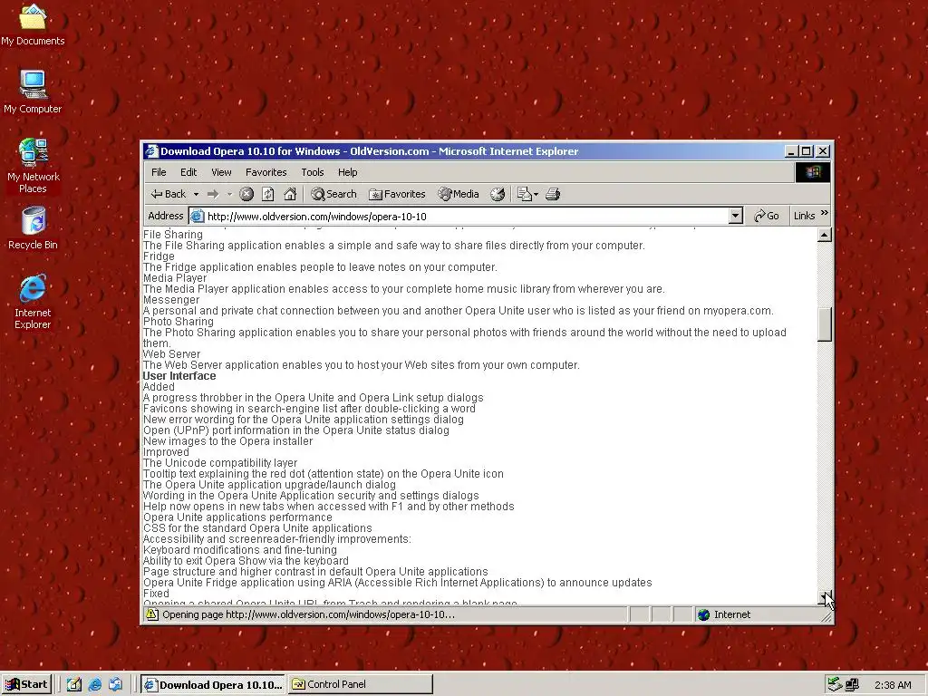This screenshot has height=696, width=928.
Task: Go to Home page icon
Action: [290, 194]
